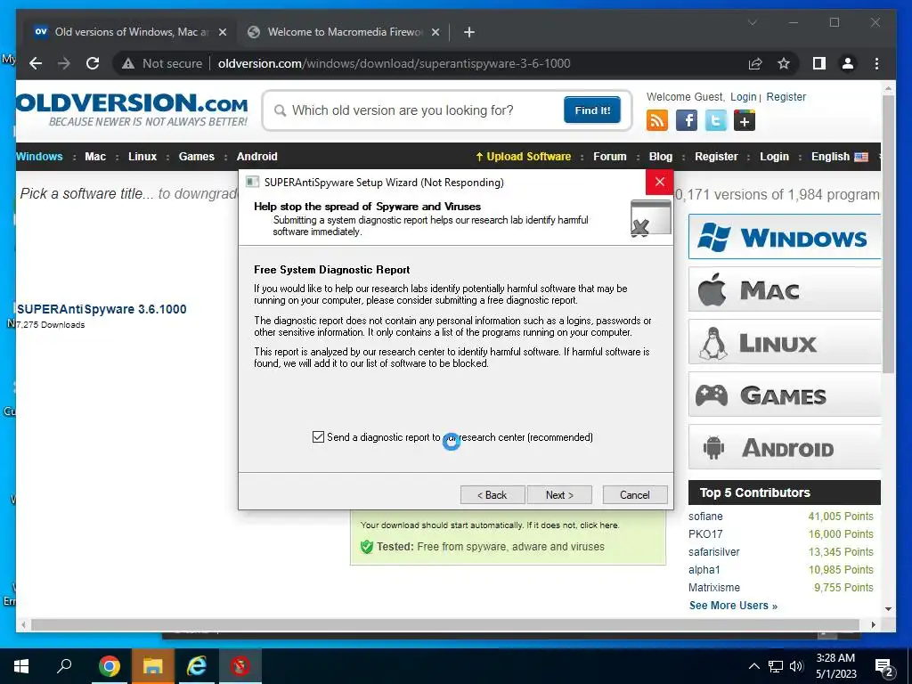Open File Explorer from taskbar
This screenshot has width=912, height=684.
(x=153, y=666)
